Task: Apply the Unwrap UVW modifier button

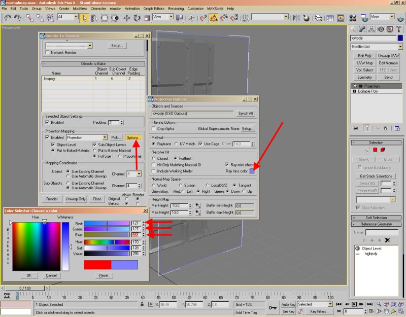Action: [x=388, y=55]
